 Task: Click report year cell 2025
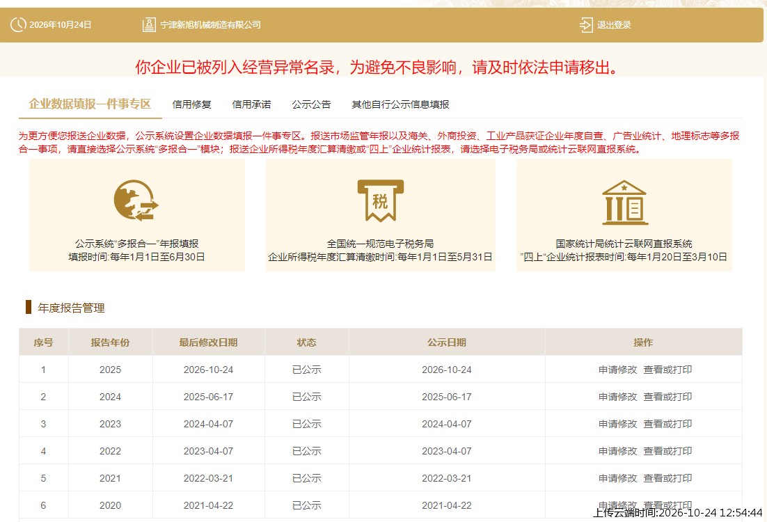coord(110,370)
